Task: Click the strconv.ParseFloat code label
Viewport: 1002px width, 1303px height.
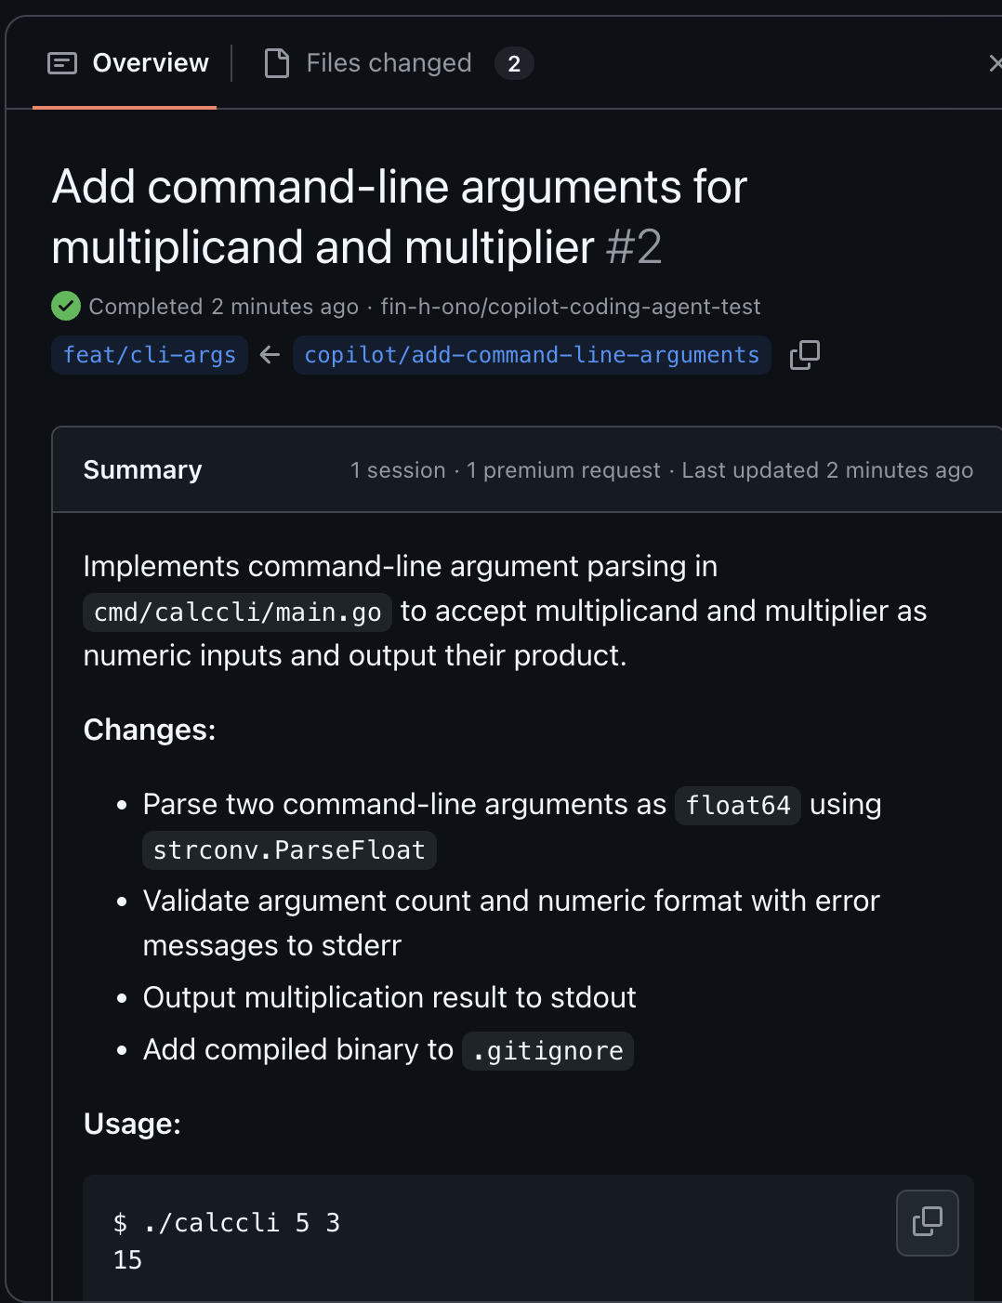Action: [x=289, y=850]
